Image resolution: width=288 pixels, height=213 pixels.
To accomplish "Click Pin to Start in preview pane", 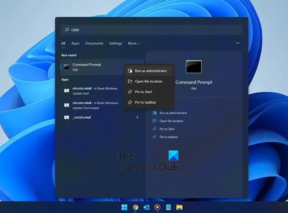I will (x=167, y=129).
